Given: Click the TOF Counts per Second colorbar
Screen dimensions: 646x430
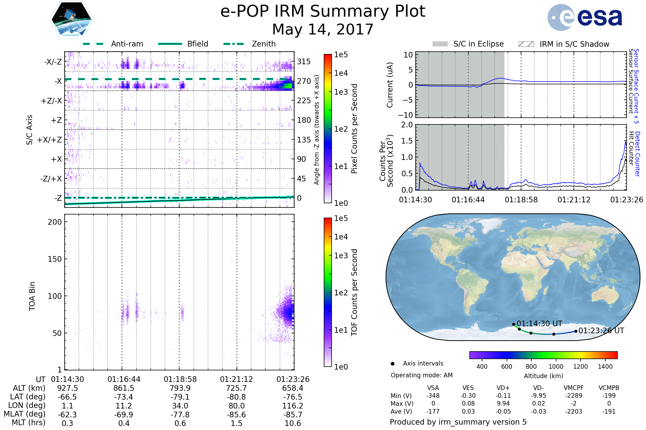Looking at the screenshot, I should (328, 292).
